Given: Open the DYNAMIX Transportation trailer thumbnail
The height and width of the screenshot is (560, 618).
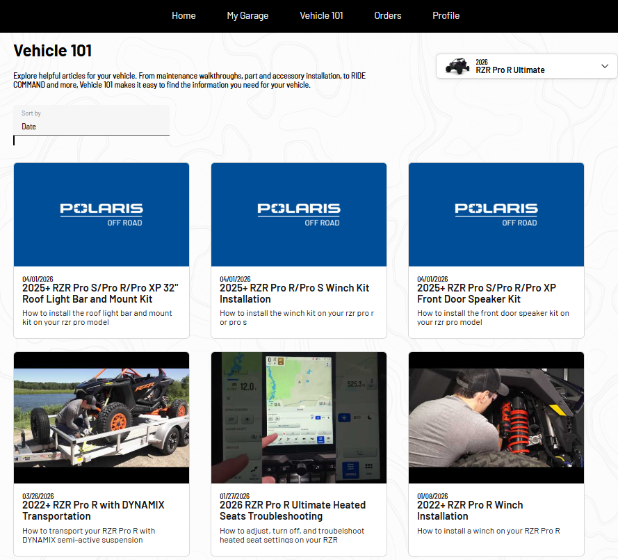Looking at the screenshot, I should point(101,417).
